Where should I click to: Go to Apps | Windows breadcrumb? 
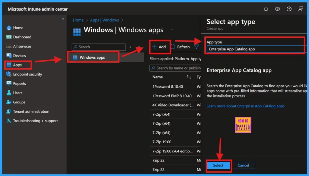coord(104,20)
